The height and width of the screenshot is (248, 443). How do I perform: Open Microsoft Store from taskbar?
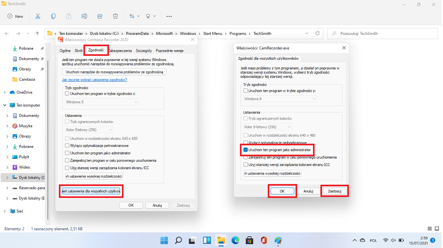click(249, 240)
